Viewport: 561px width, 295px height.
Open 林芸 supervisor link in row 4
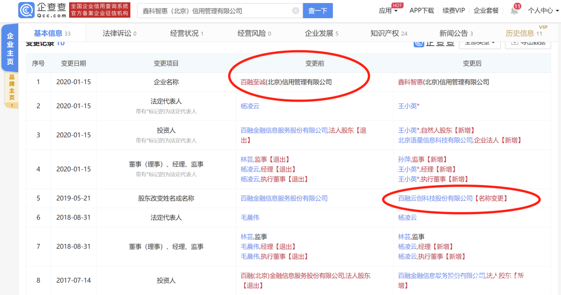(x=247, y=159)
